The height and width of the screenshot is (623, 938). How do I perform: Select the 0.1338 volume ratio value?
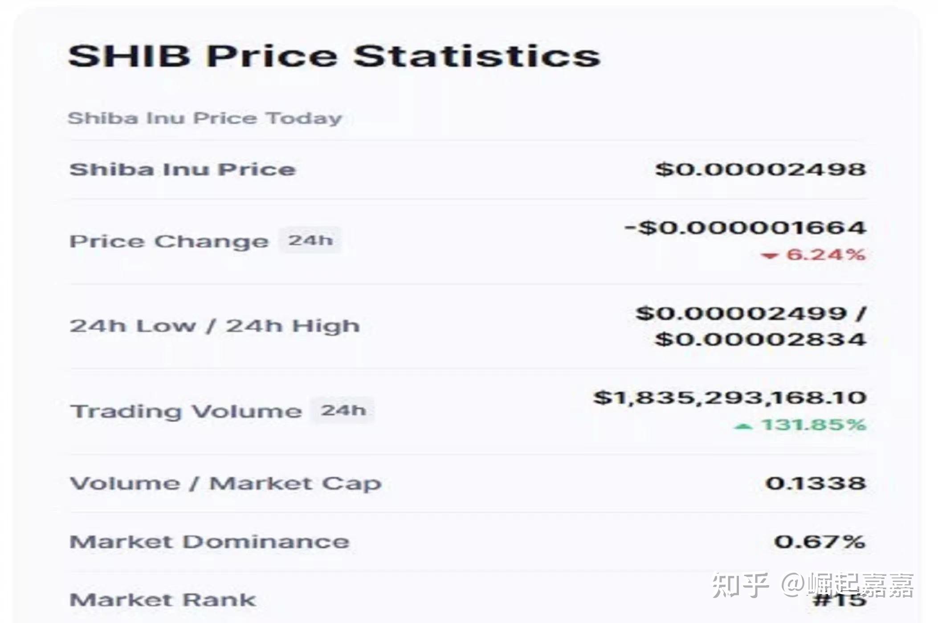[x=816, y=483]
